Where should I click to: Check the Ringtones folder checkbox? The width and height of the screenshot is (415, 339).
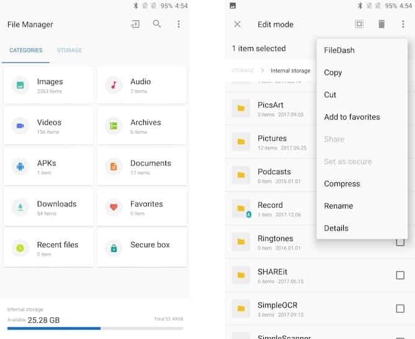(x=400, y=242)
